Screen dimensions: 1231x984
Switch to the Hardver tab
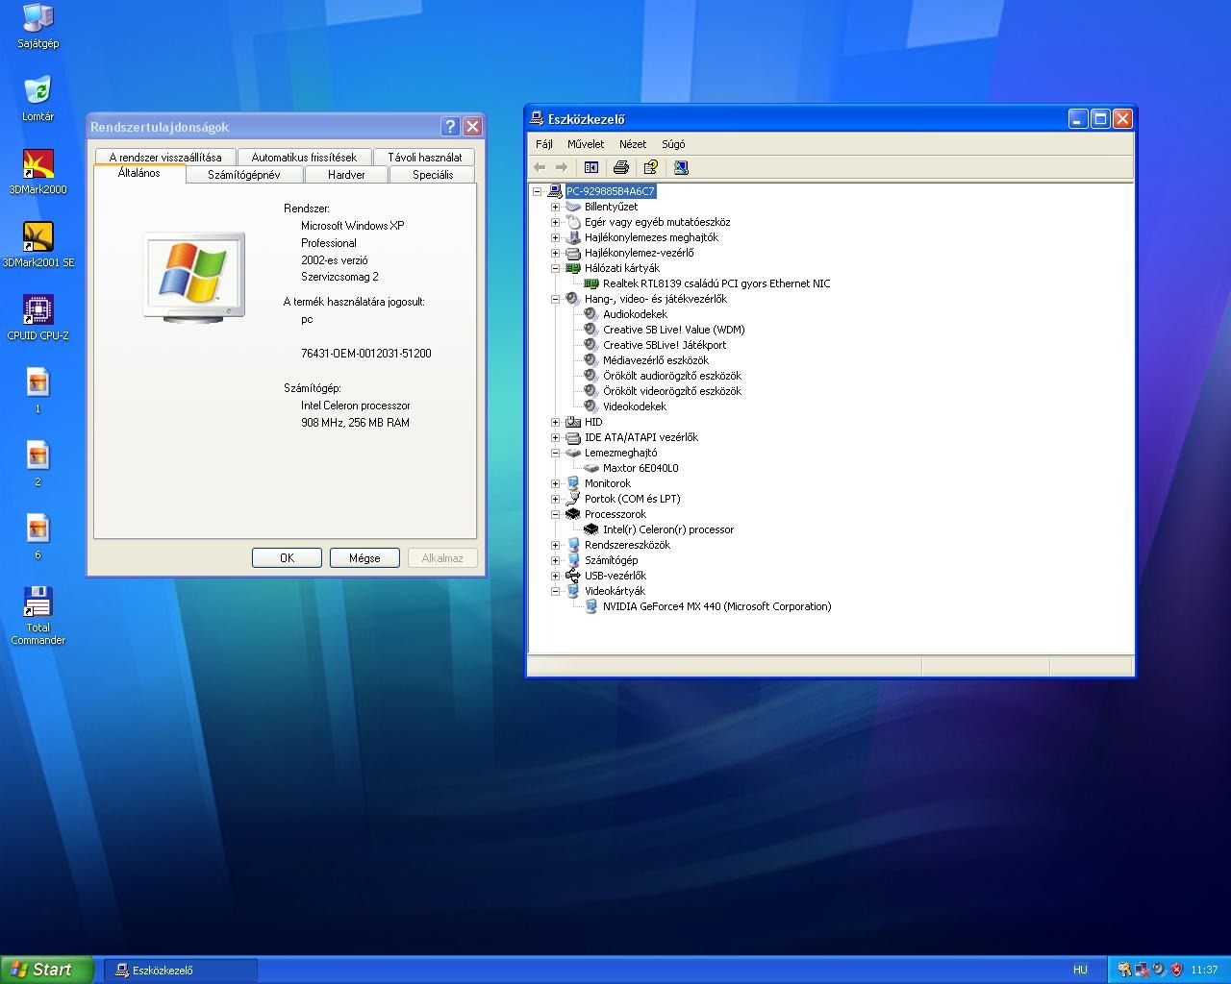346,175
